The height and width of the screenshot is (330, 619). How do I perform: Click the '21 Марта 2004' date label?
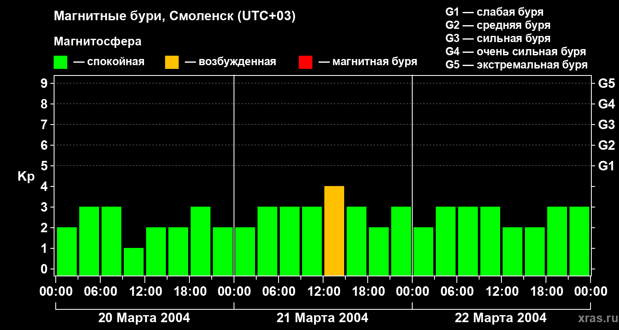pos(322,318)
